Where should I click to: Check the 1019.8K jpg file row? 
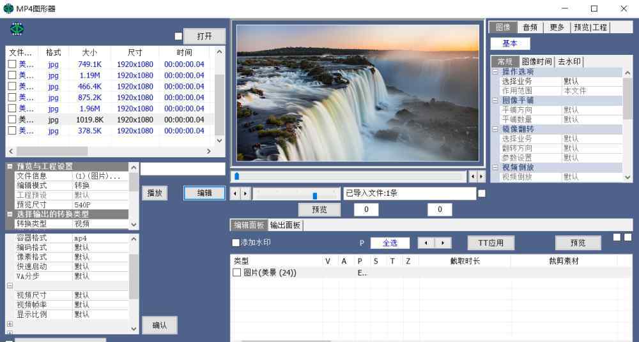12,119
